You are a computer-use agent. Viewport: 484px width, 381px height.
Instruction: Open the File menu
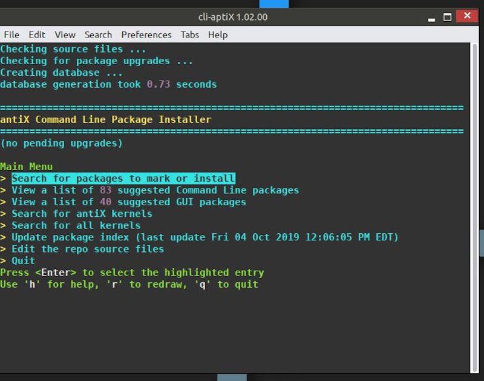[x=11, y=35]
